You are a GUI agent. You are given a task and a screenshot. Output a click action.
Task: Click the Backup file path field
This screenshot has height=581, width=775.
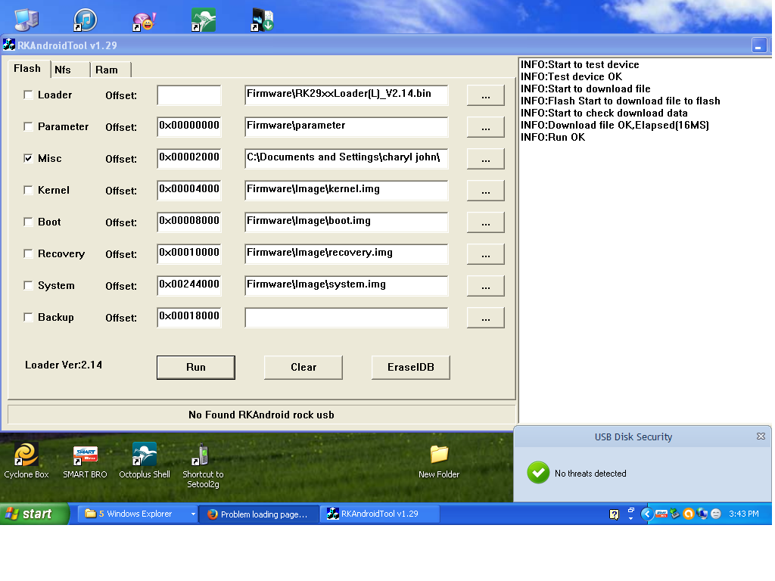pos(346,318)
